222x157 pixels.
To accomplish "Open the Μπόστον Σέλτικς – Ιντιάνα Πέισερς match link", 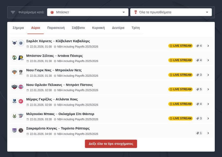I will [54, 56].
